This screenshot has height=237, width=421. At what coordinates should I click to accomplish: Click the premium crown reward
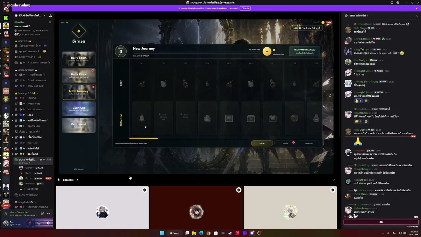coord(272,118)
